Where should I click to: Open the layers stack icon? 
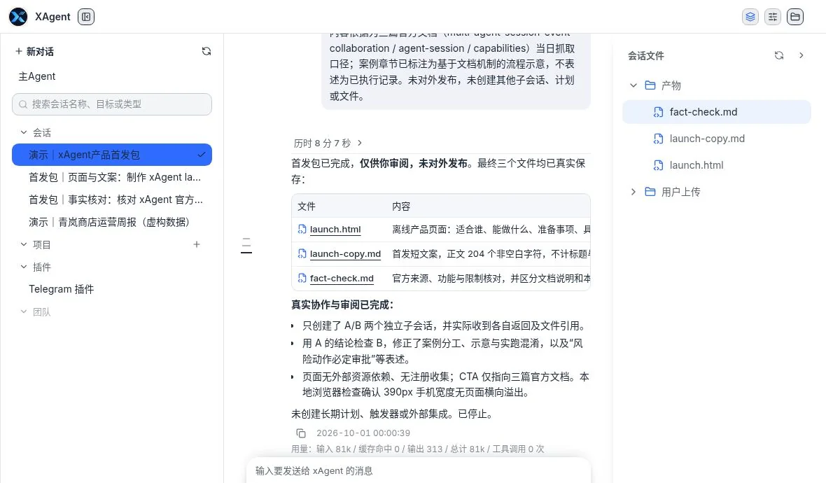(x=750, y=17)
